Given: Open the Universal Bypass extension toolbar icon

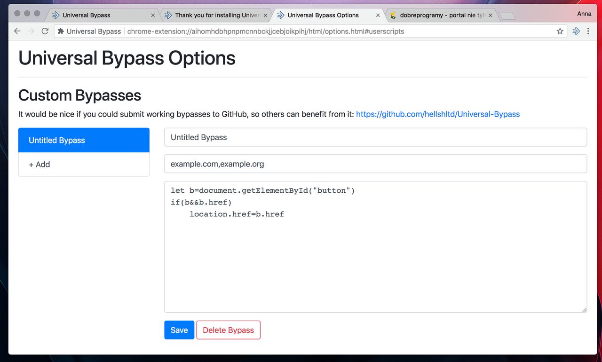Looking at the screenshot, I should point(576,31).
